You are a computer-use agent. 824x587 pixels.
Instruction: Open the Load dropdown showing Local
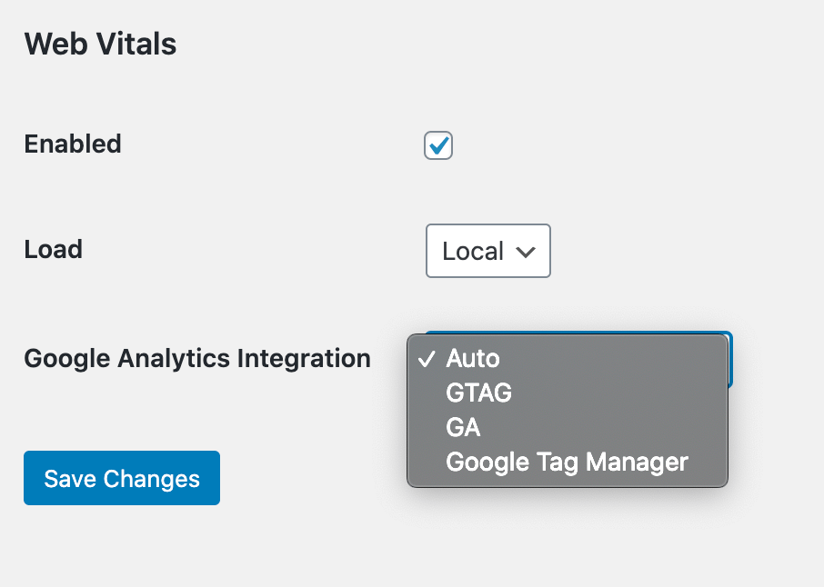(x=488, y=251)
